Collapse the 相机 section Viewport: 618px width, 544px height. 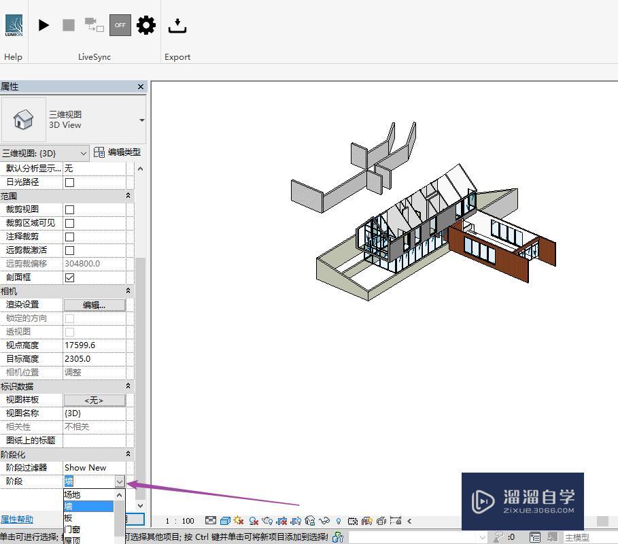point(128,291)
